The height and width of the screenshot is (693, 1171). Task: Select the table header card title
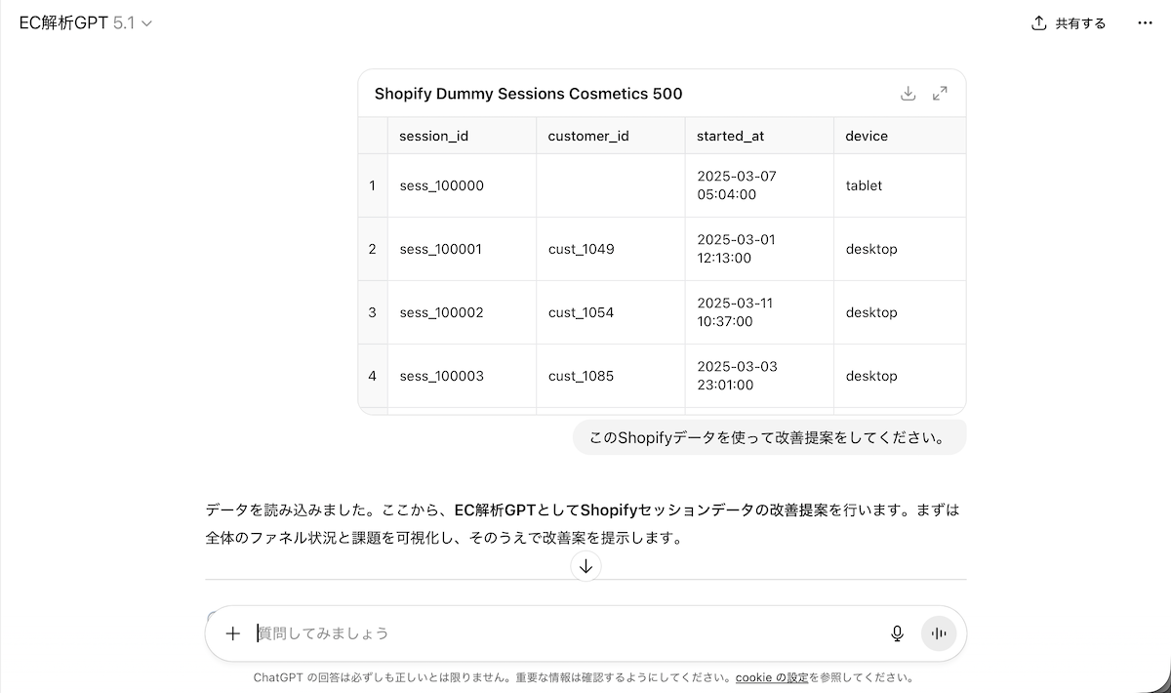(528, 93)
